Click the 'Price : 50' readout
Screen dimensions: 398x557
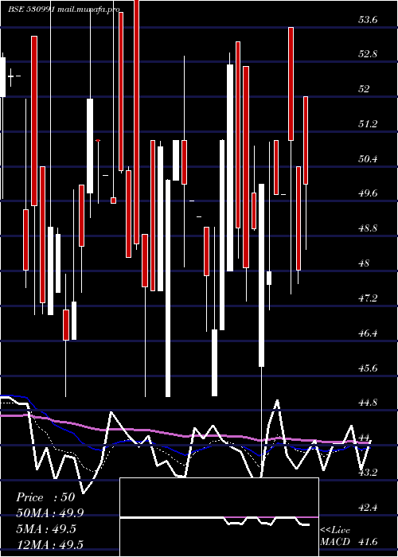45,497
